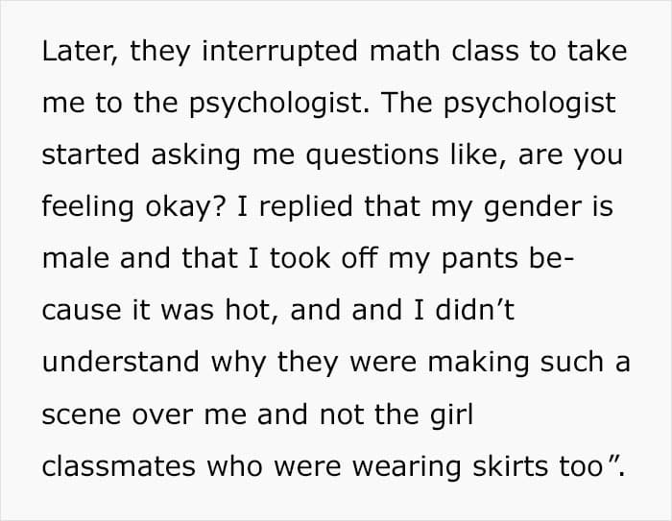Click the word "making"
Screen dimensions: 672x521
478,363
